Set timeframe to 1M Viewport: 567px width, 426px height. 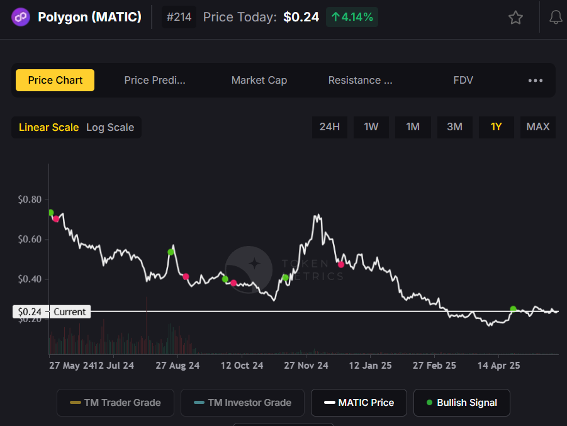click(x=413, y=127)
